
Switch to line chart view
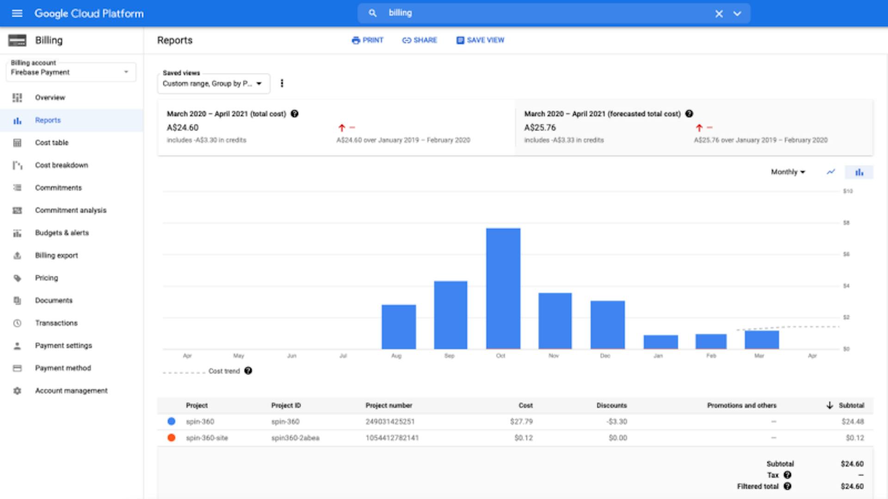click(x=831, y=172)
